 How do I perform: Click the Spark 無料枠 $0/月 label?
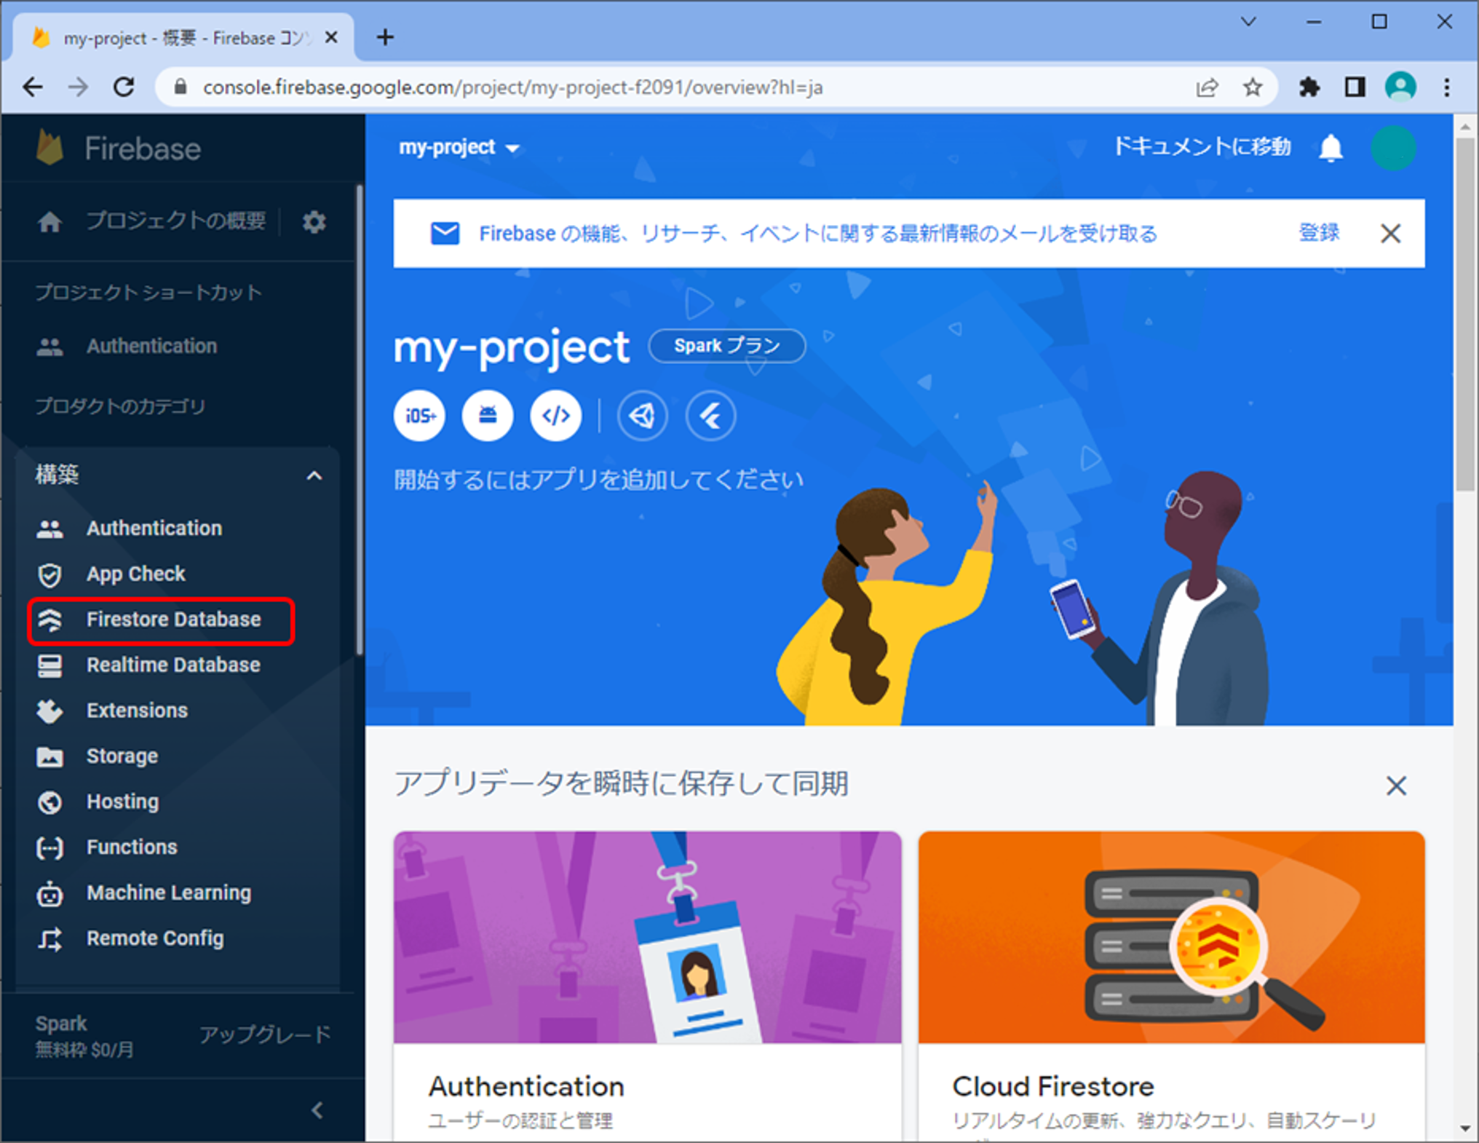[85, 1036]
